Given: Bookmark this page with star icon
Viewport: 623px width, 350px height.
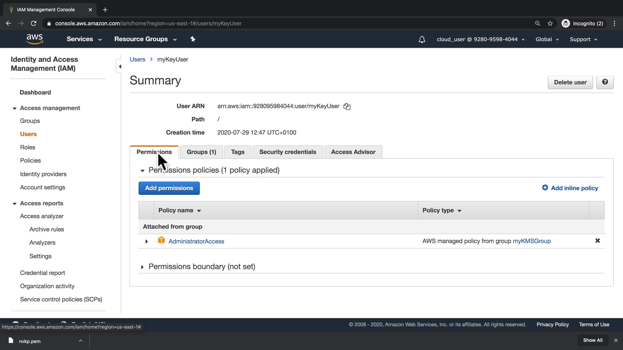Looking at the screenshot, I should coord(550,23).
